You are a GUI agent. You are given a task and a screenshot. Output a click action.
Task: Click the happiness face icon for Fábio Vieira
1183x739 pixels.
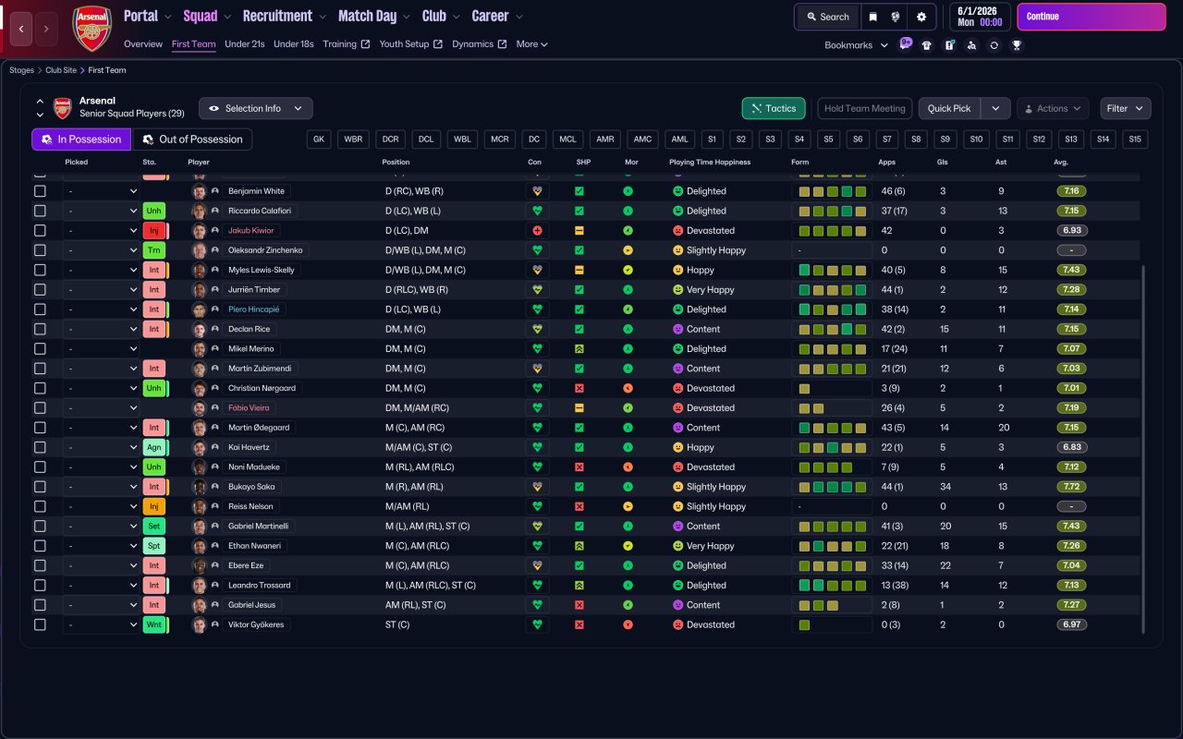click(677, 408)
